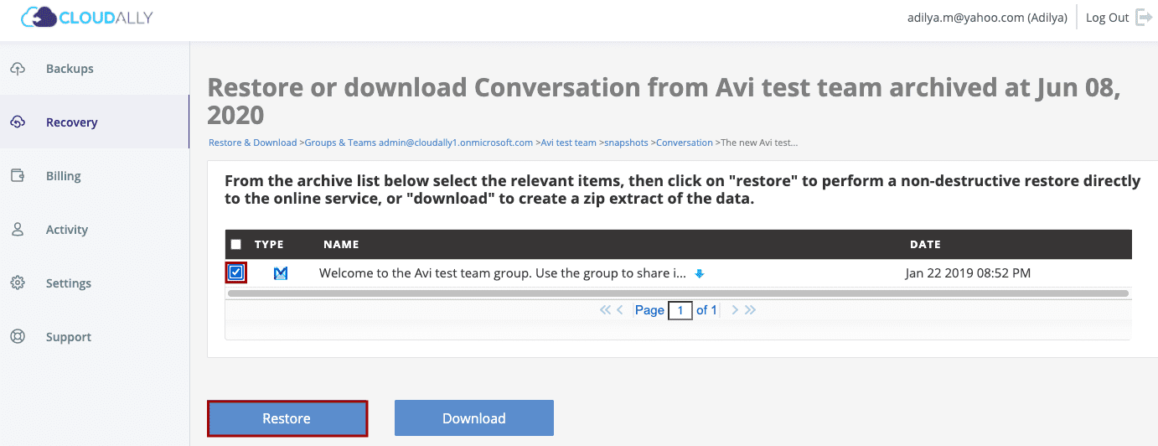Click the Restore button

pos(287,418)
